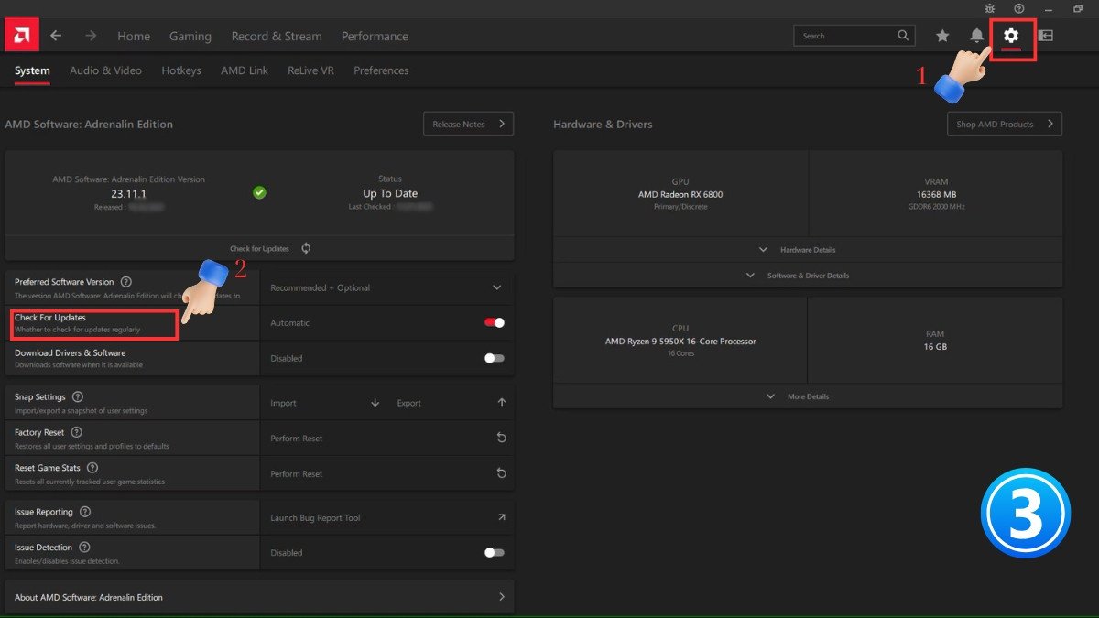The width and height of the screenshot is (1099, 618).
Task: Open help icon next to Snap Settings
Action: coord(78,397)
